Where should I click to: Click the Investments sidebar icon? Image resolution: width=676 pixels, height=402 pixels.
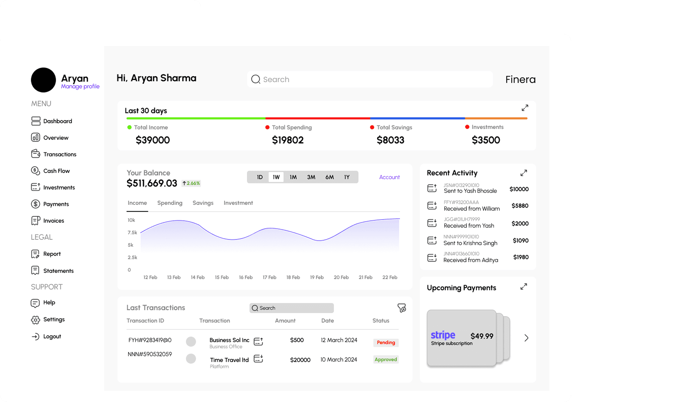coord(35,187)
